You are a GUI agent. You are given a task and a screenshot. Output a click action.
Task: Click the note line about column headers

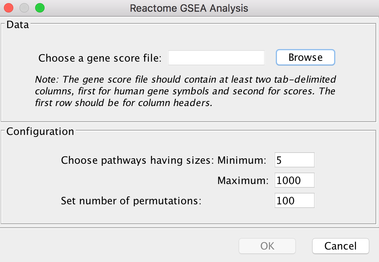tap(124, 103)
